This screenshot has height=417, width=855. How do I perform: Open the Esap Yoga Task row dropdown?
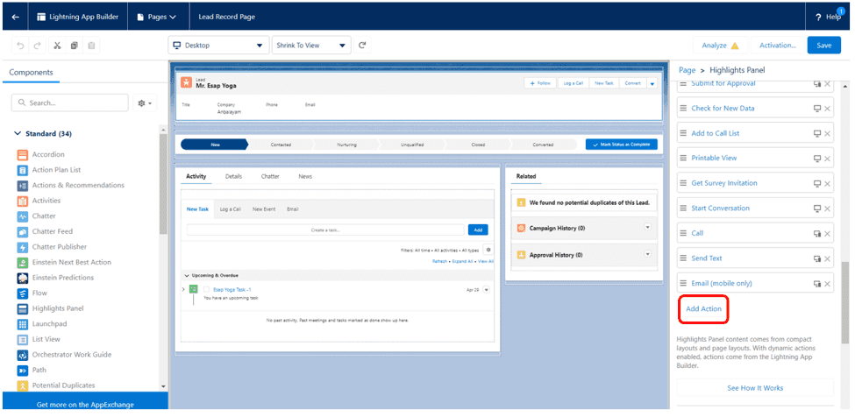[487, 290]
